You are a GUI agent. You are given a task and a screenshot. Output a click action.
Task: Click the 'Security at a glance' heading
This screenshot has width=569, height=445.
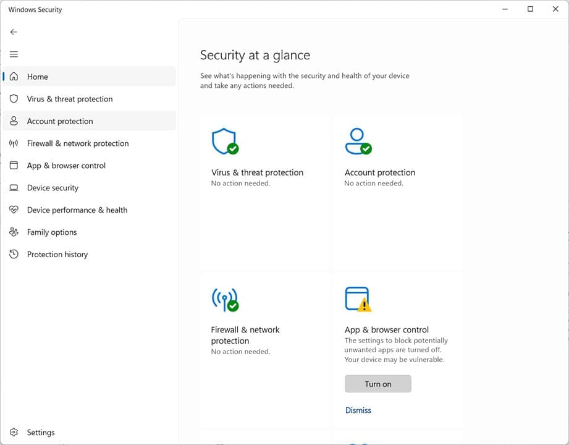255,55
